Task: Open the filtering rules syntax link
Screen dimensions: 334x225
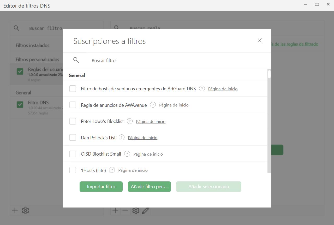Action: pos(295,44)
